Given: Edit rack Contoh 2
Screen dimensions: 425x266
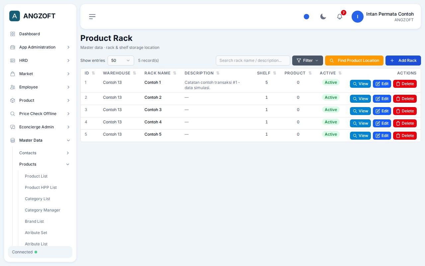Looking at the screenshot, I should (382, 99).
